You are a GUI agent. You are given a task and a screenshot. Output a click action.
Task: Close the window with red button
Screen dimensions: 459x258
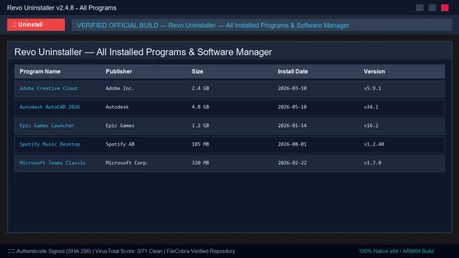[445, 8]
